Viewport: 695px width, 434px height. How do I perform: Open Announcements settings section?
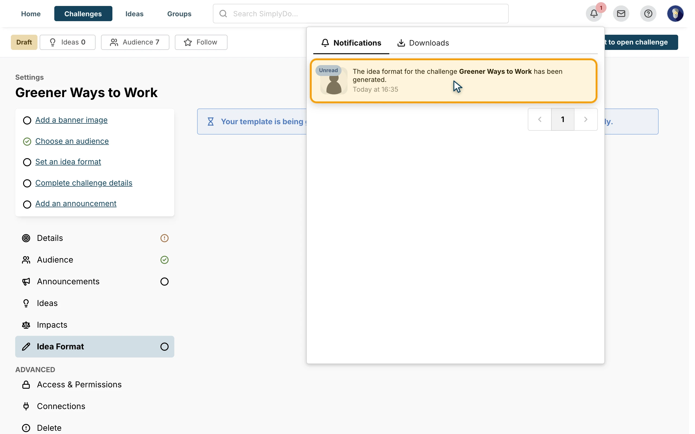[x=95, y=282]
